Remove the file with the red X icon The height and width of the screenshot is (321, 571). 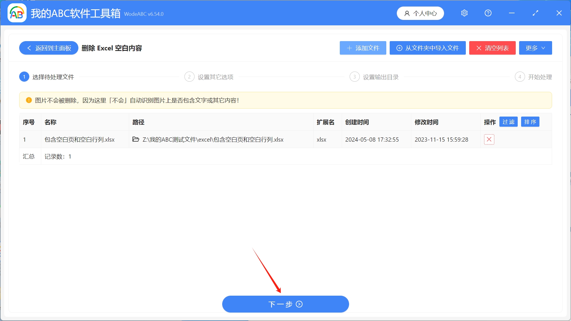coord(489,139)
